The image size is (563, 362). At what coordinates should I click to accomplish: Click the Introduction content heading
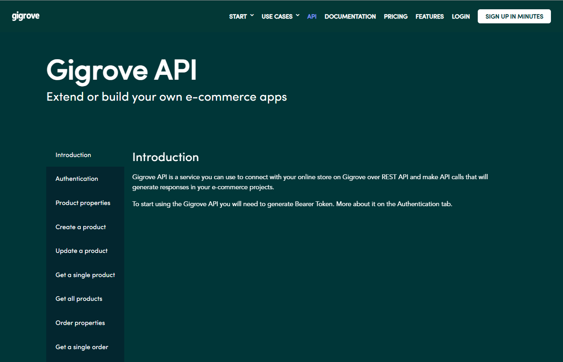[166, 157]
